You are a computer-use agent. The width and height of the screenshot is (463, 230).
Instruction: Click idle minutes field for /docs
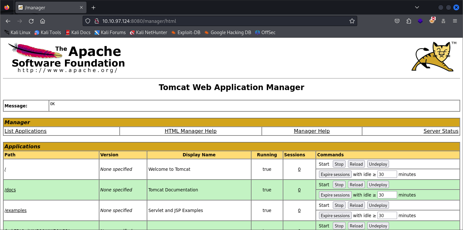click(387, 195)
